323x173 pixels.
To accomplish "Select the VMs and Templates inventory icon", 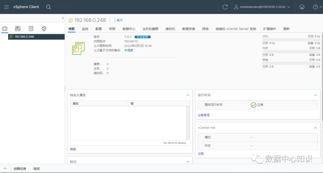I will 18,29.
